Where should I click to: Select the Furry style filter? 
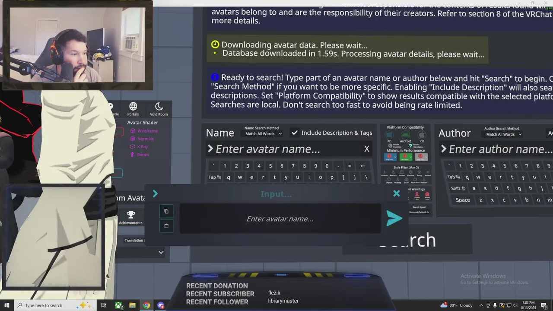pos(420,173)
